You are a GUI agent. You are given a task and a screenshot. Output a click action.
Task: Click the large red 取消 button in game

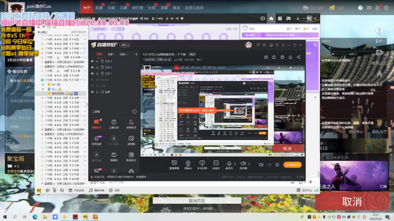(x=352, y=202)
